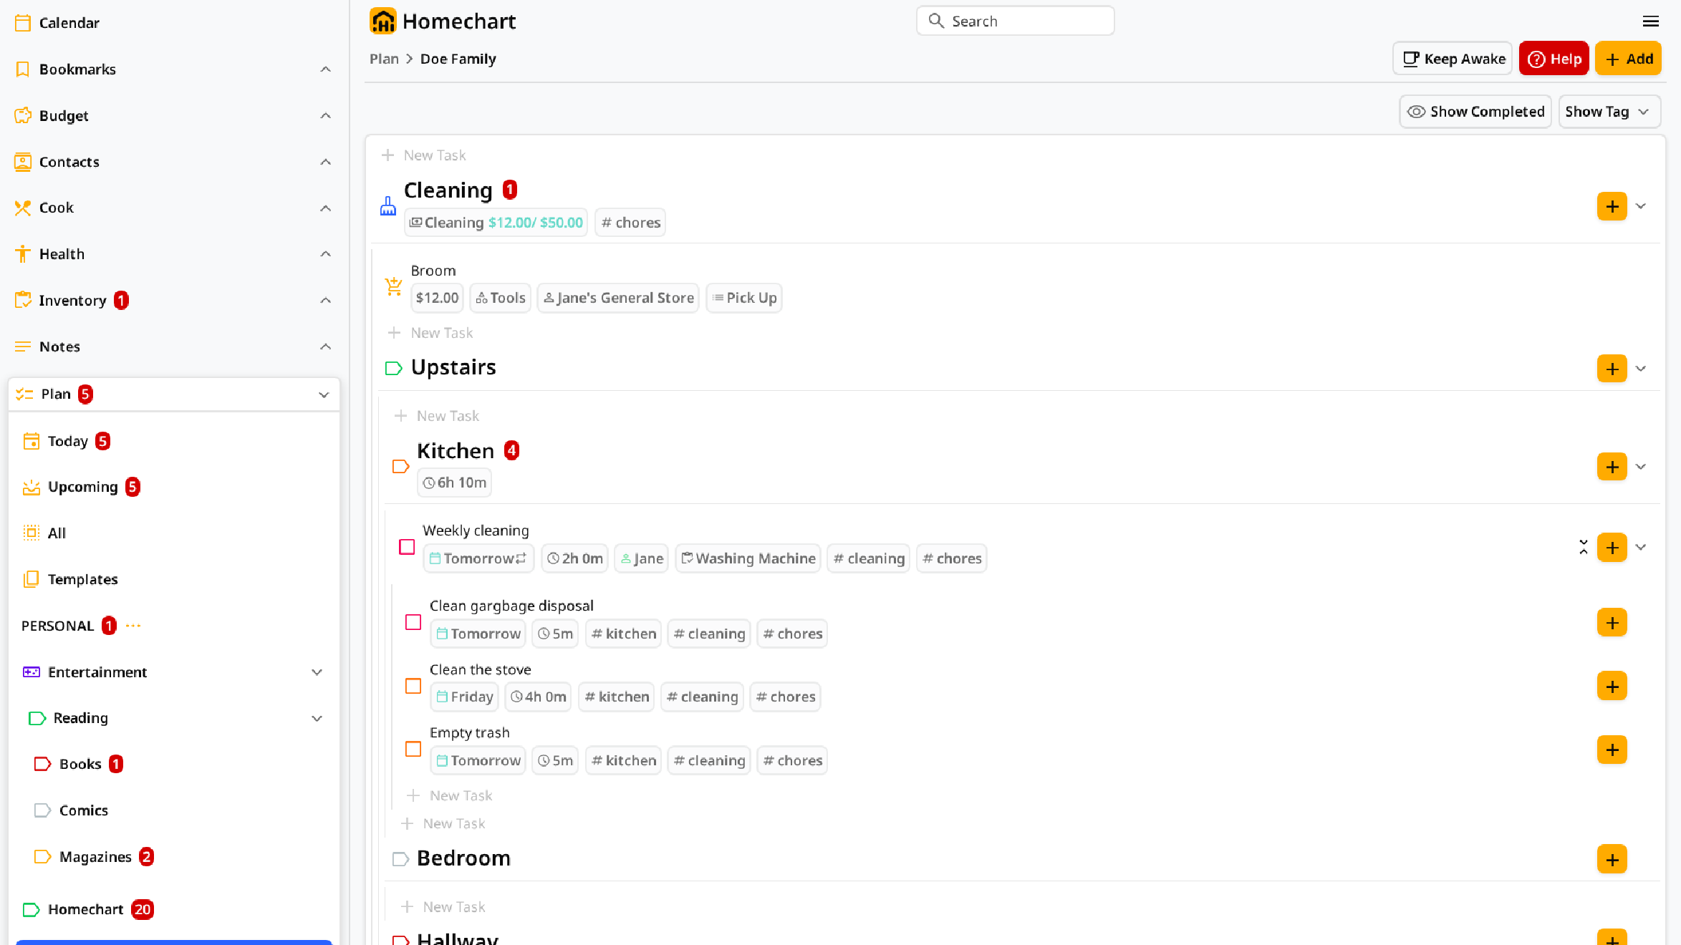This screenshot has width=1681, height=945.
Task: Expand the Cook sidebar section
Action: [x=325, y=208]
